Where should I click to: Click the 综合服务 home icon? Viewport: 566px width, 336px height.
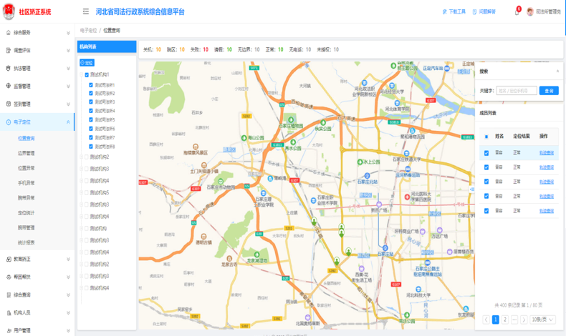click(x=7, y=32)
